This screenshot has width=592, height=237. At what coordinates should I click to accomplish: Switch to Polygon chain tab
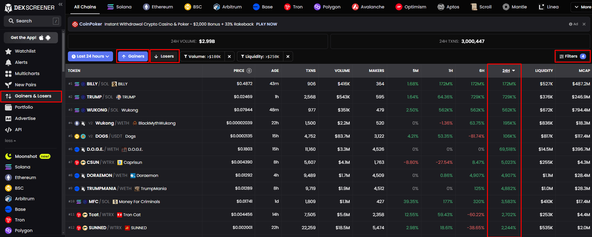327,7
